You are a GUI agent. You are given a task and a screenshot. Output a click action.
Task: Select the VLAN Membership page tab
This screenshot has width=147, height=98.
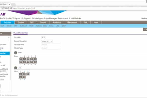point(20,33)
